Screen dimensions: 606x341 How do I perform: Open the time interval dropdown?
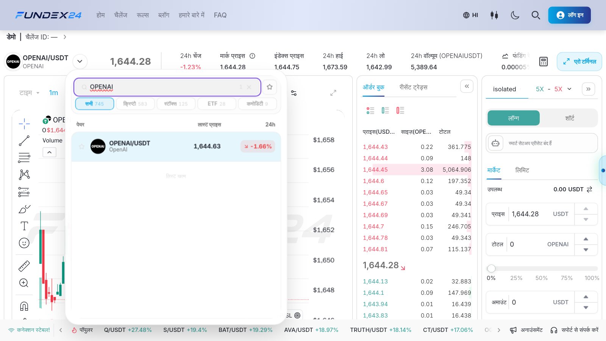30,93
